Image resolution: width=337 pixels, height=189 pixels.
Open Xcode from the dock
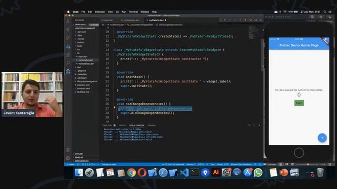coord(152,173)
